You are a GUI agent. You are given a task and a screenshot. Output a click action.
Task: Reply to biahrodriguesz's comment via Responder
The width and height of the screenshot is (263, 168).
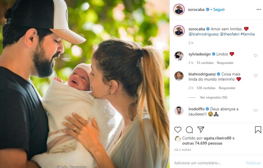227,88
